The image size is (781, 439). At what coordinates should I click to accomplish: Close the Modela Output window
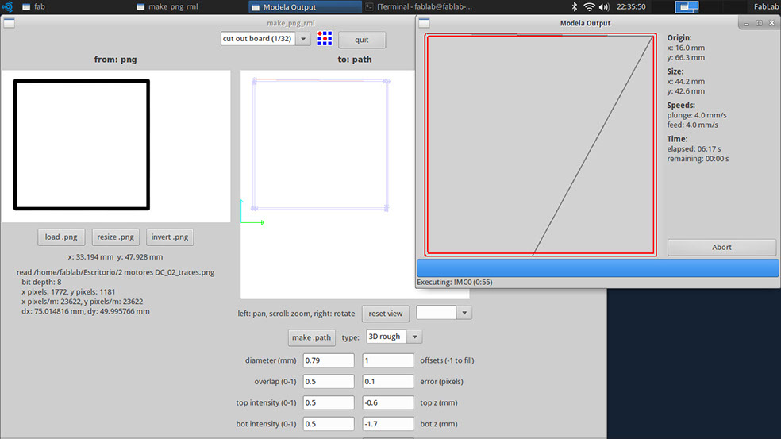771,23
